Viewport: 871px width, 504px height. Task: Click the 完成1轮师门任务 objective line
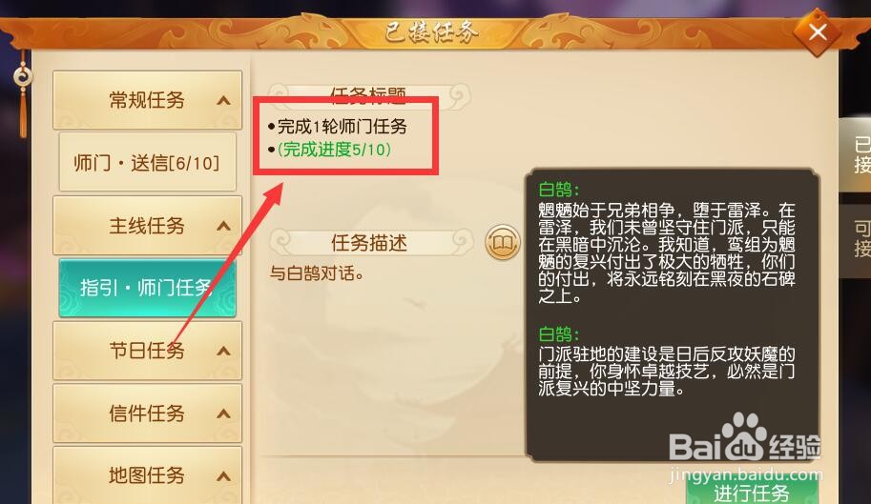(342, 127)
